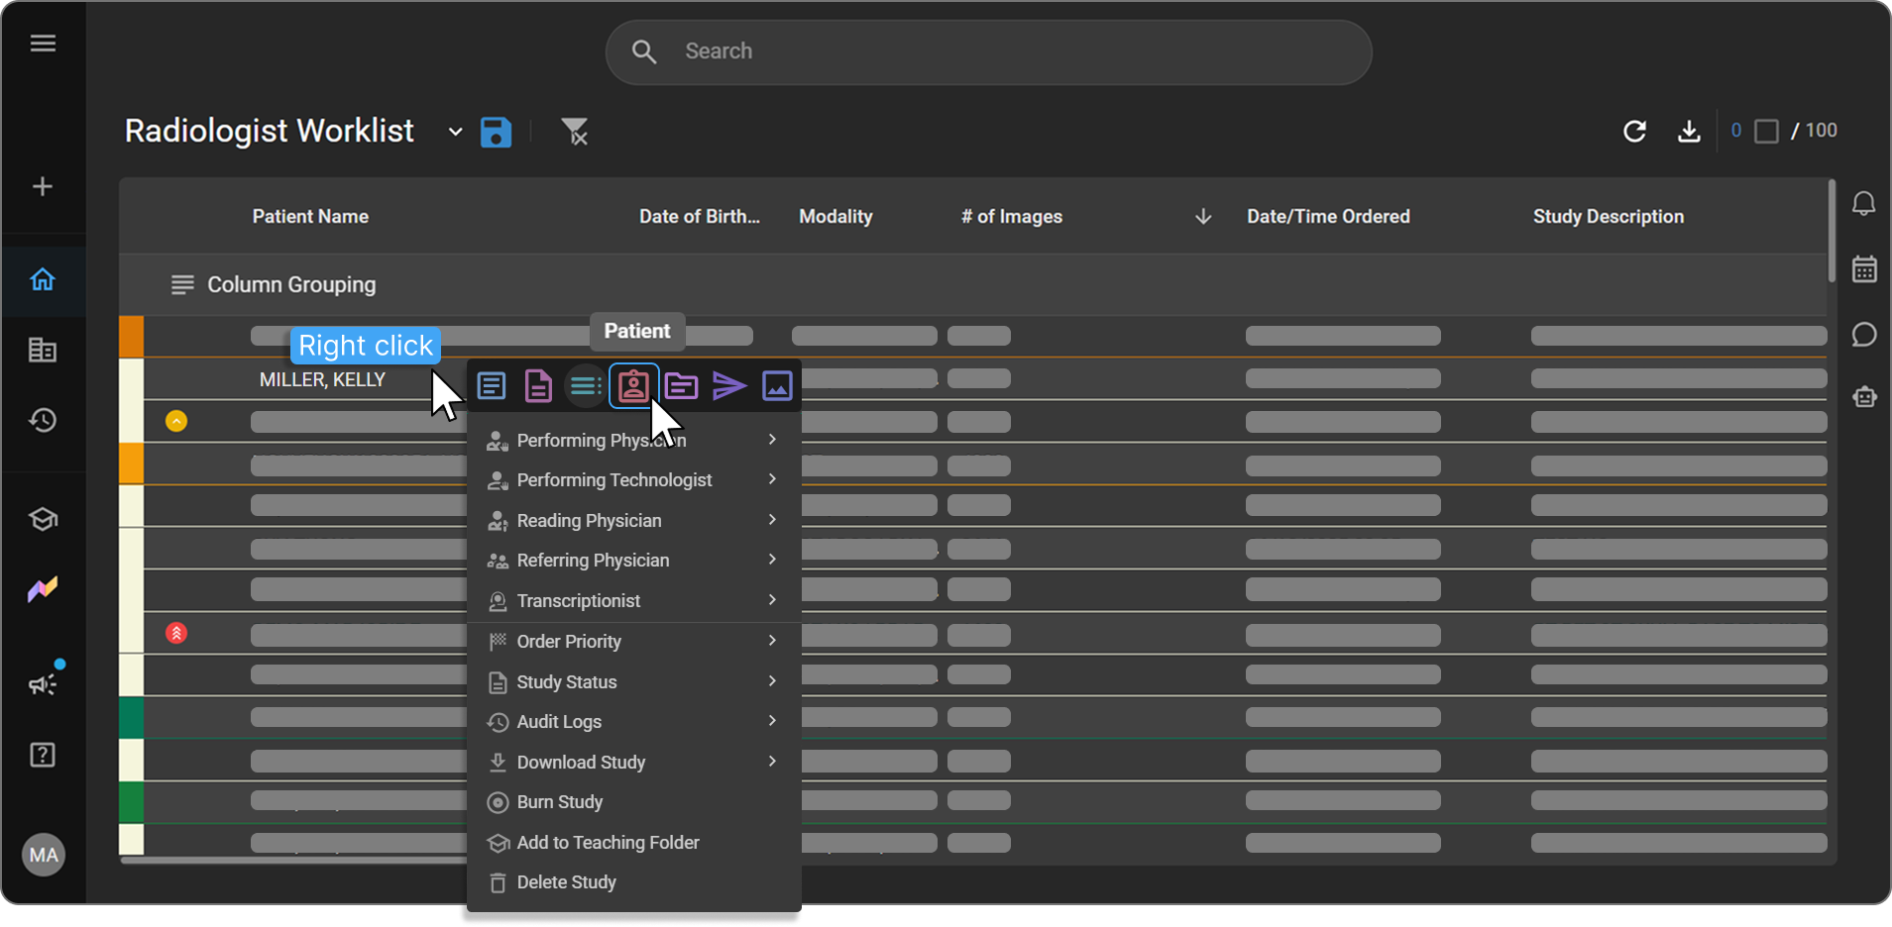The height and width of the screenshot is (927, 1892).
Task: Open the help question mark icon
Action: pyautogui.click(x=43, y=755)
